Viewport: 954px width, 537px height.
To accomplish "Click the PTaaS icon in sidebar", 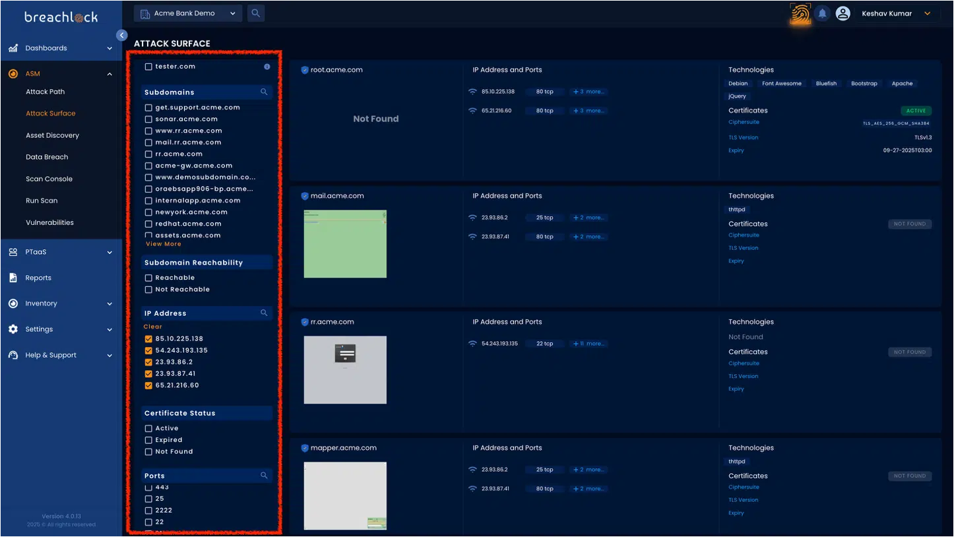I will tap(13, 252).
